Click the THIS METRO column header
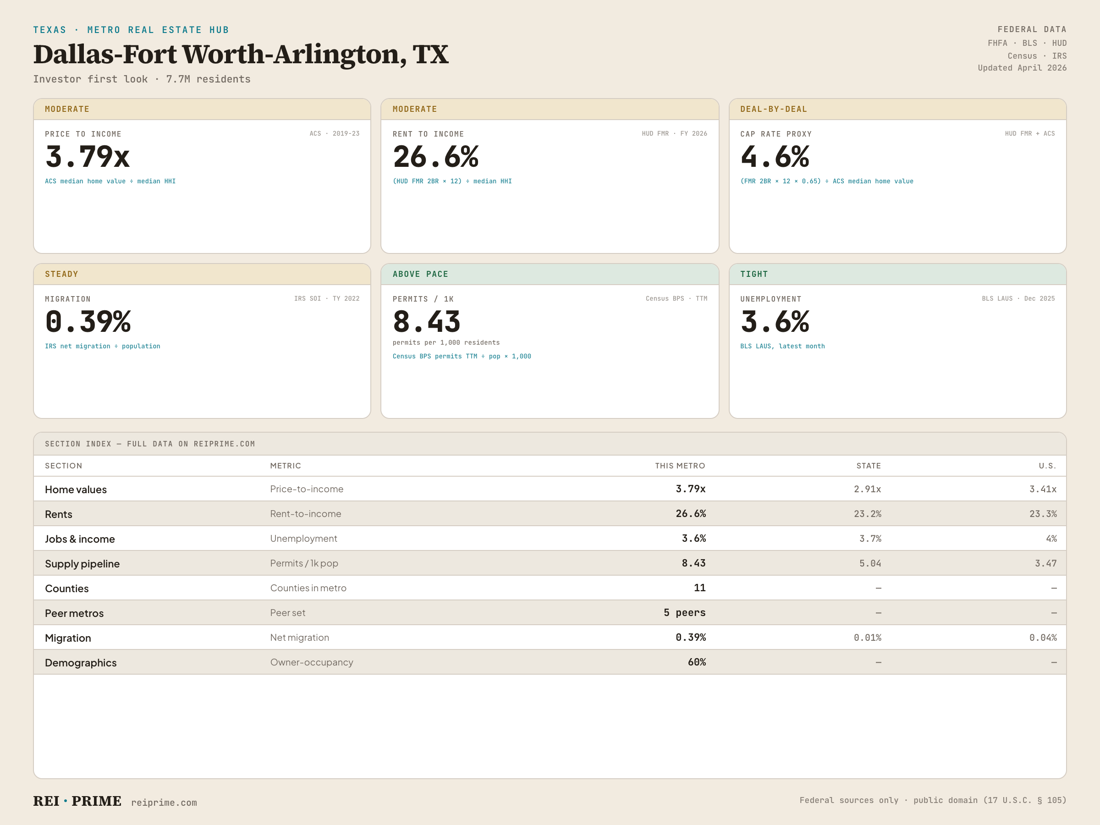 coord(680,466)
